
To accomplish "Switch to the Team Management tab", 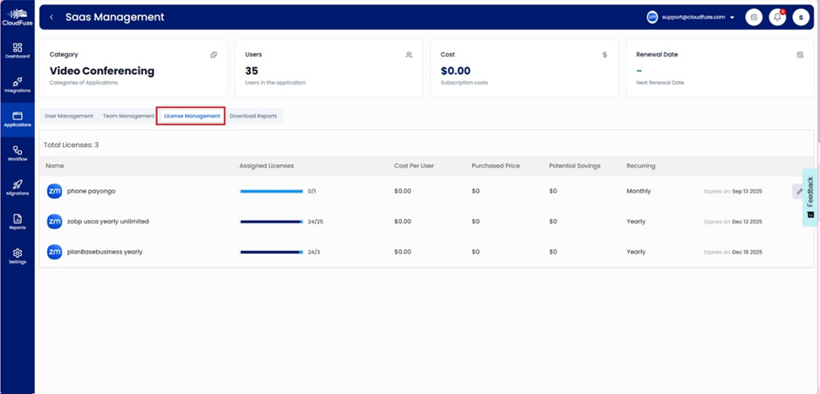I will point(128,116).
